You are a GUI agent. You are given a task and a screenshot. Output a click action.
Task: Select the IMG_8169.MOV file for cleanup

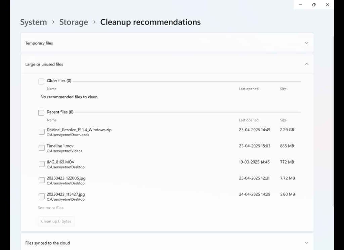42,164
